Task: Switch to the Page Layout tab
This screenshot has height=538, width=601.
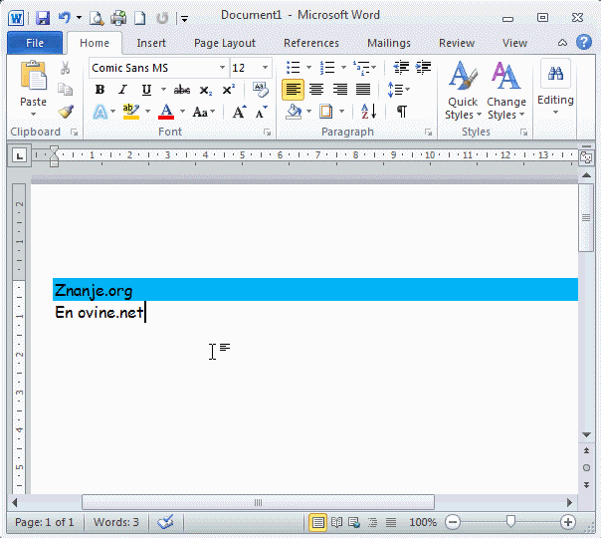Action: click(x=224, y=43)
